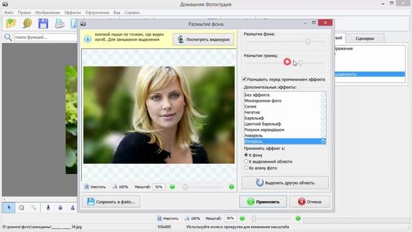Image resolution: width=412 pixels, height=232 pixels.
Task: Click Посмотреть видеоурок button
Action: 203,39
